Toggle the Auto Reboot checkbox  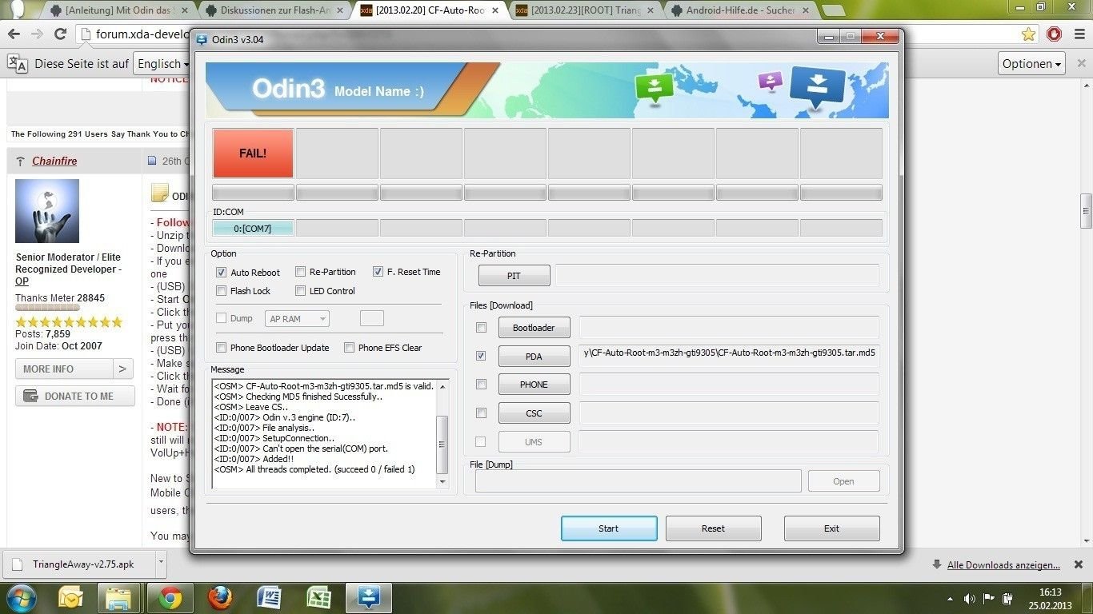(222, 272)
